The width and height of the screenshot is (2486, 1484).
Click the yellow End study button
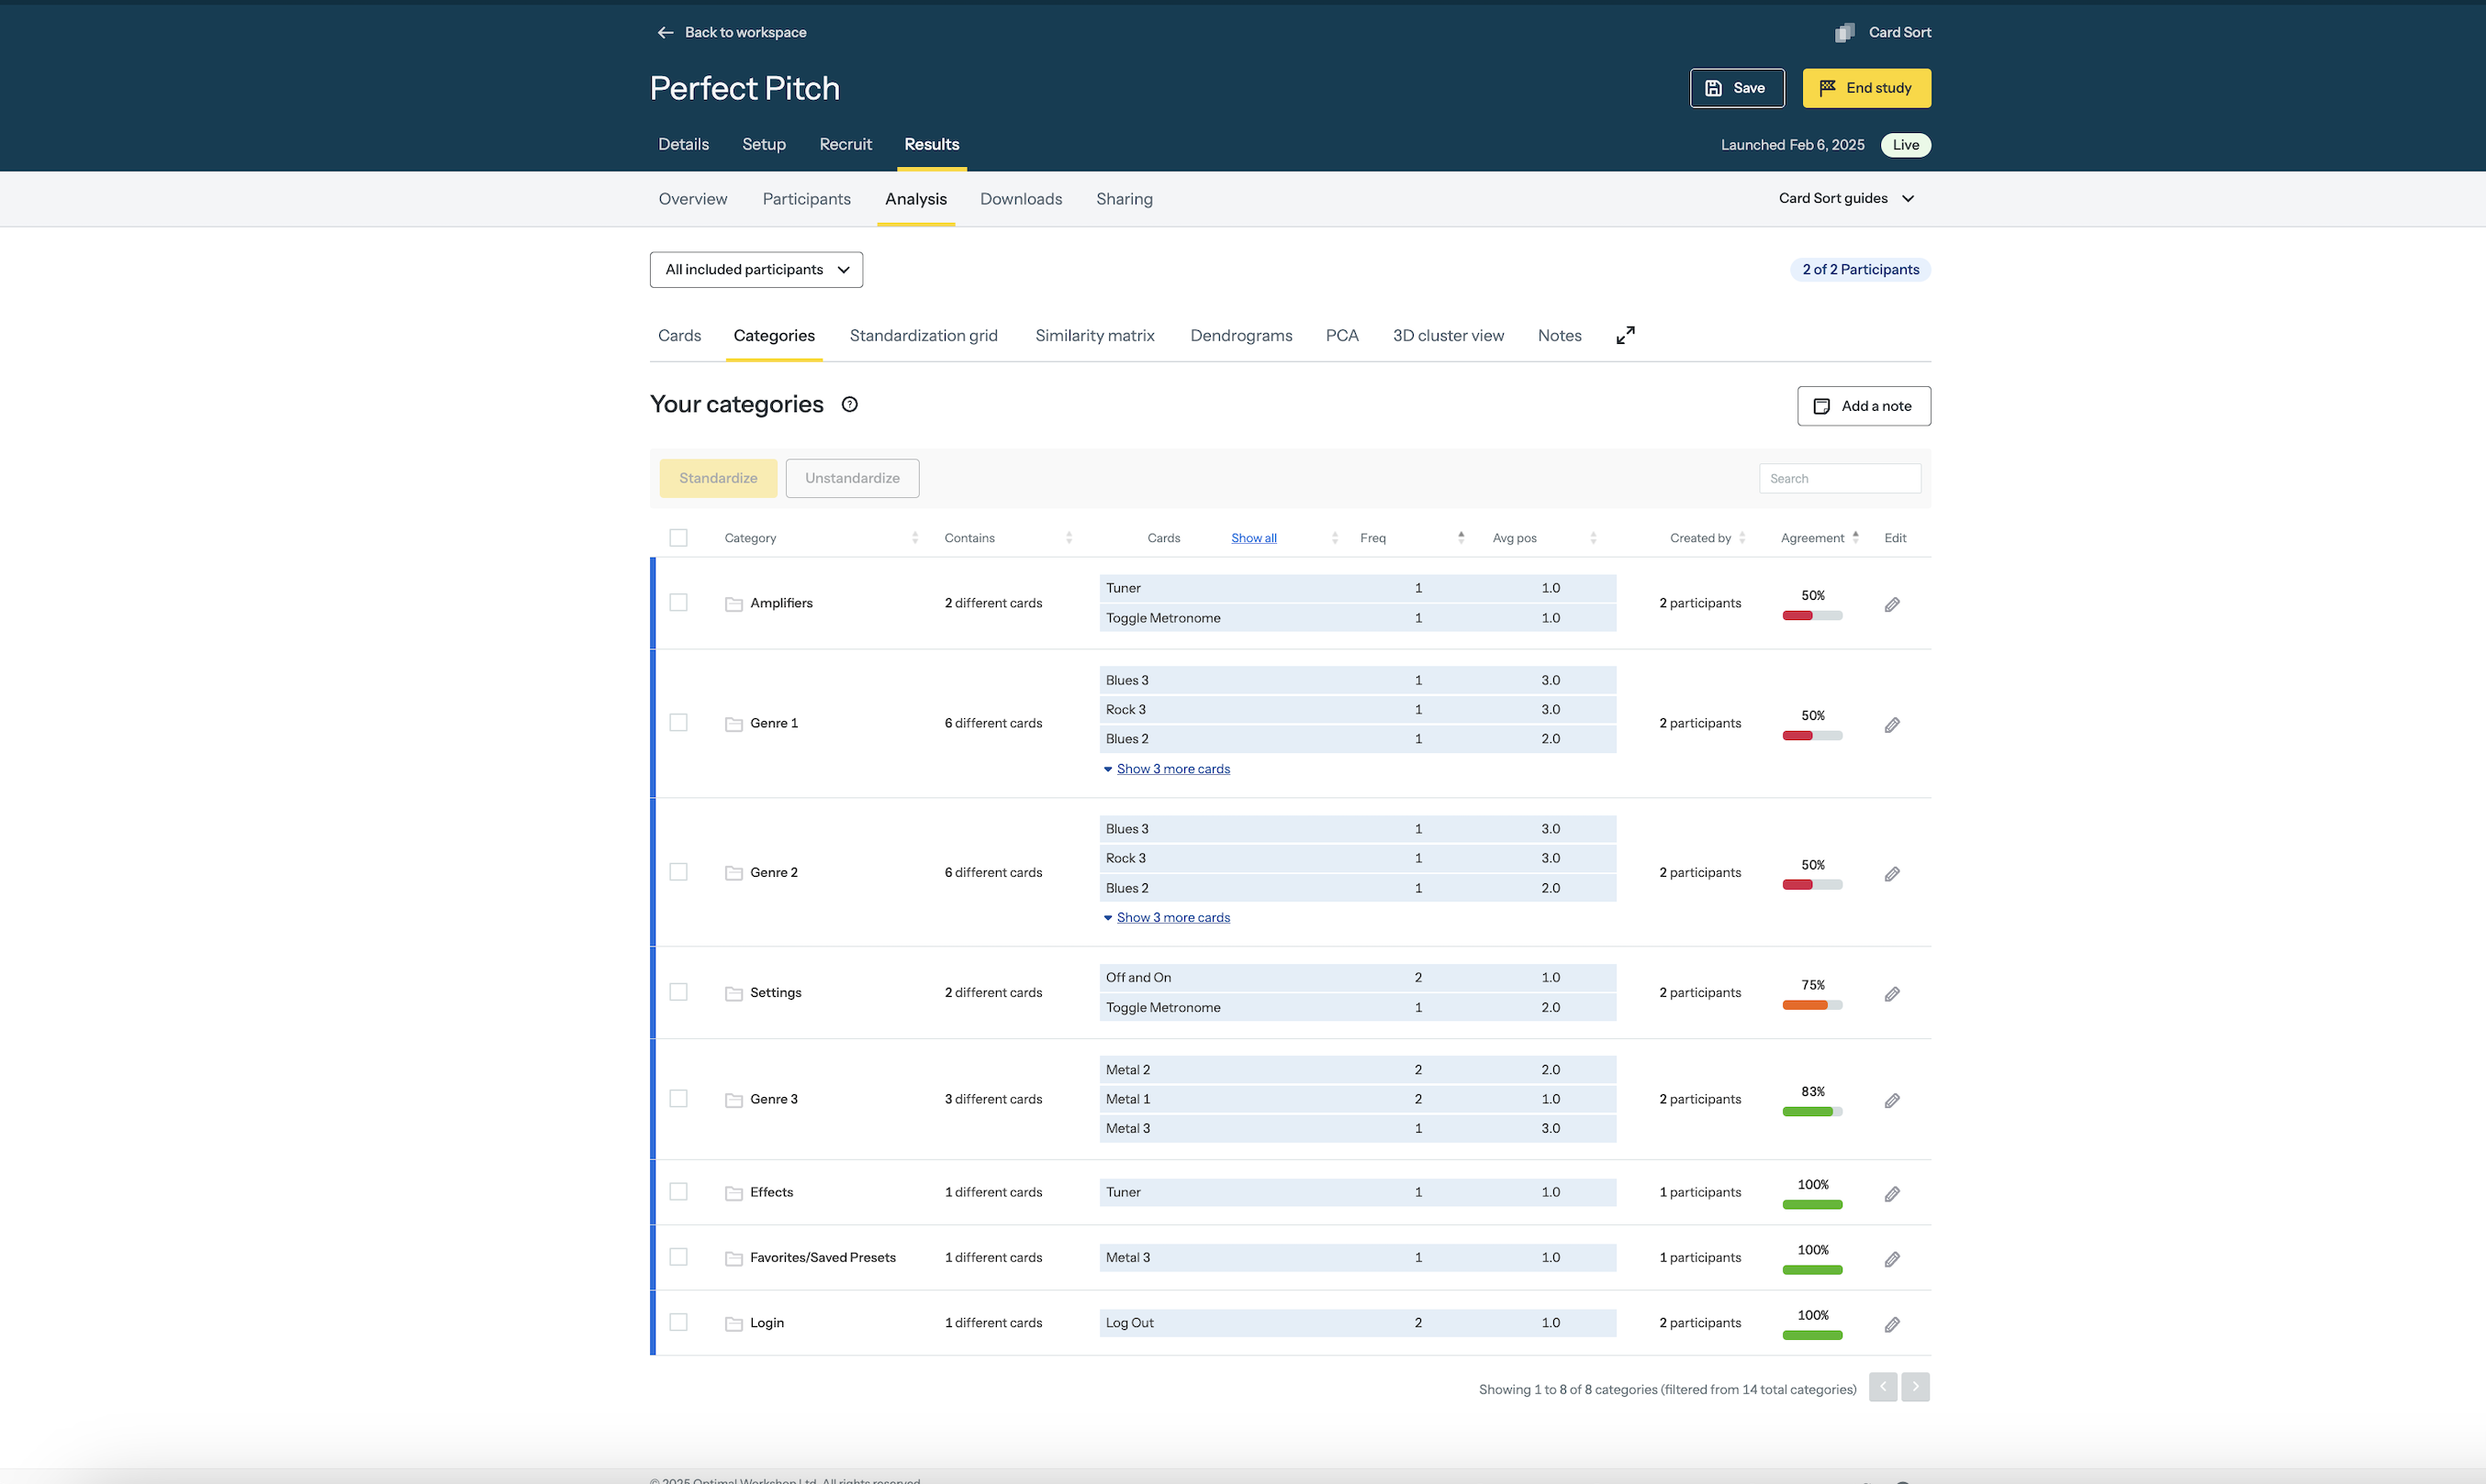[x=1865, y=88]
